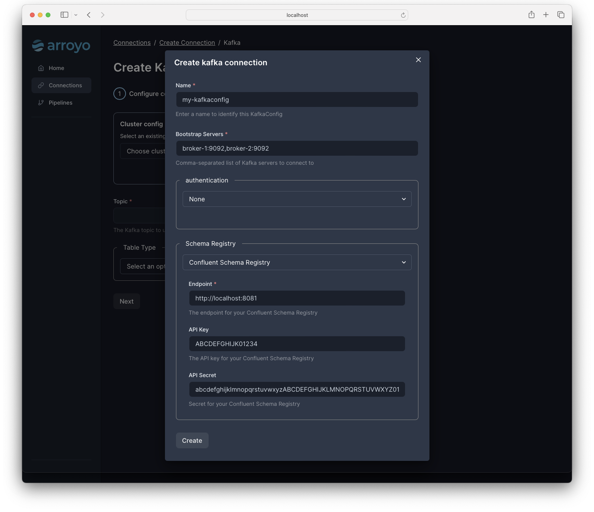Viewport: 594px width, 512px height.
Task: Navigate via the Connections breadcrumb link
Action: click(x=132, y=42)
